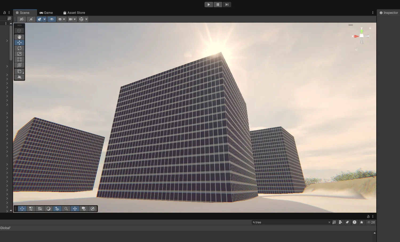Screen dimensions: 400x242
Task: Toggle the Project panel lock icon
Action: 368,216
